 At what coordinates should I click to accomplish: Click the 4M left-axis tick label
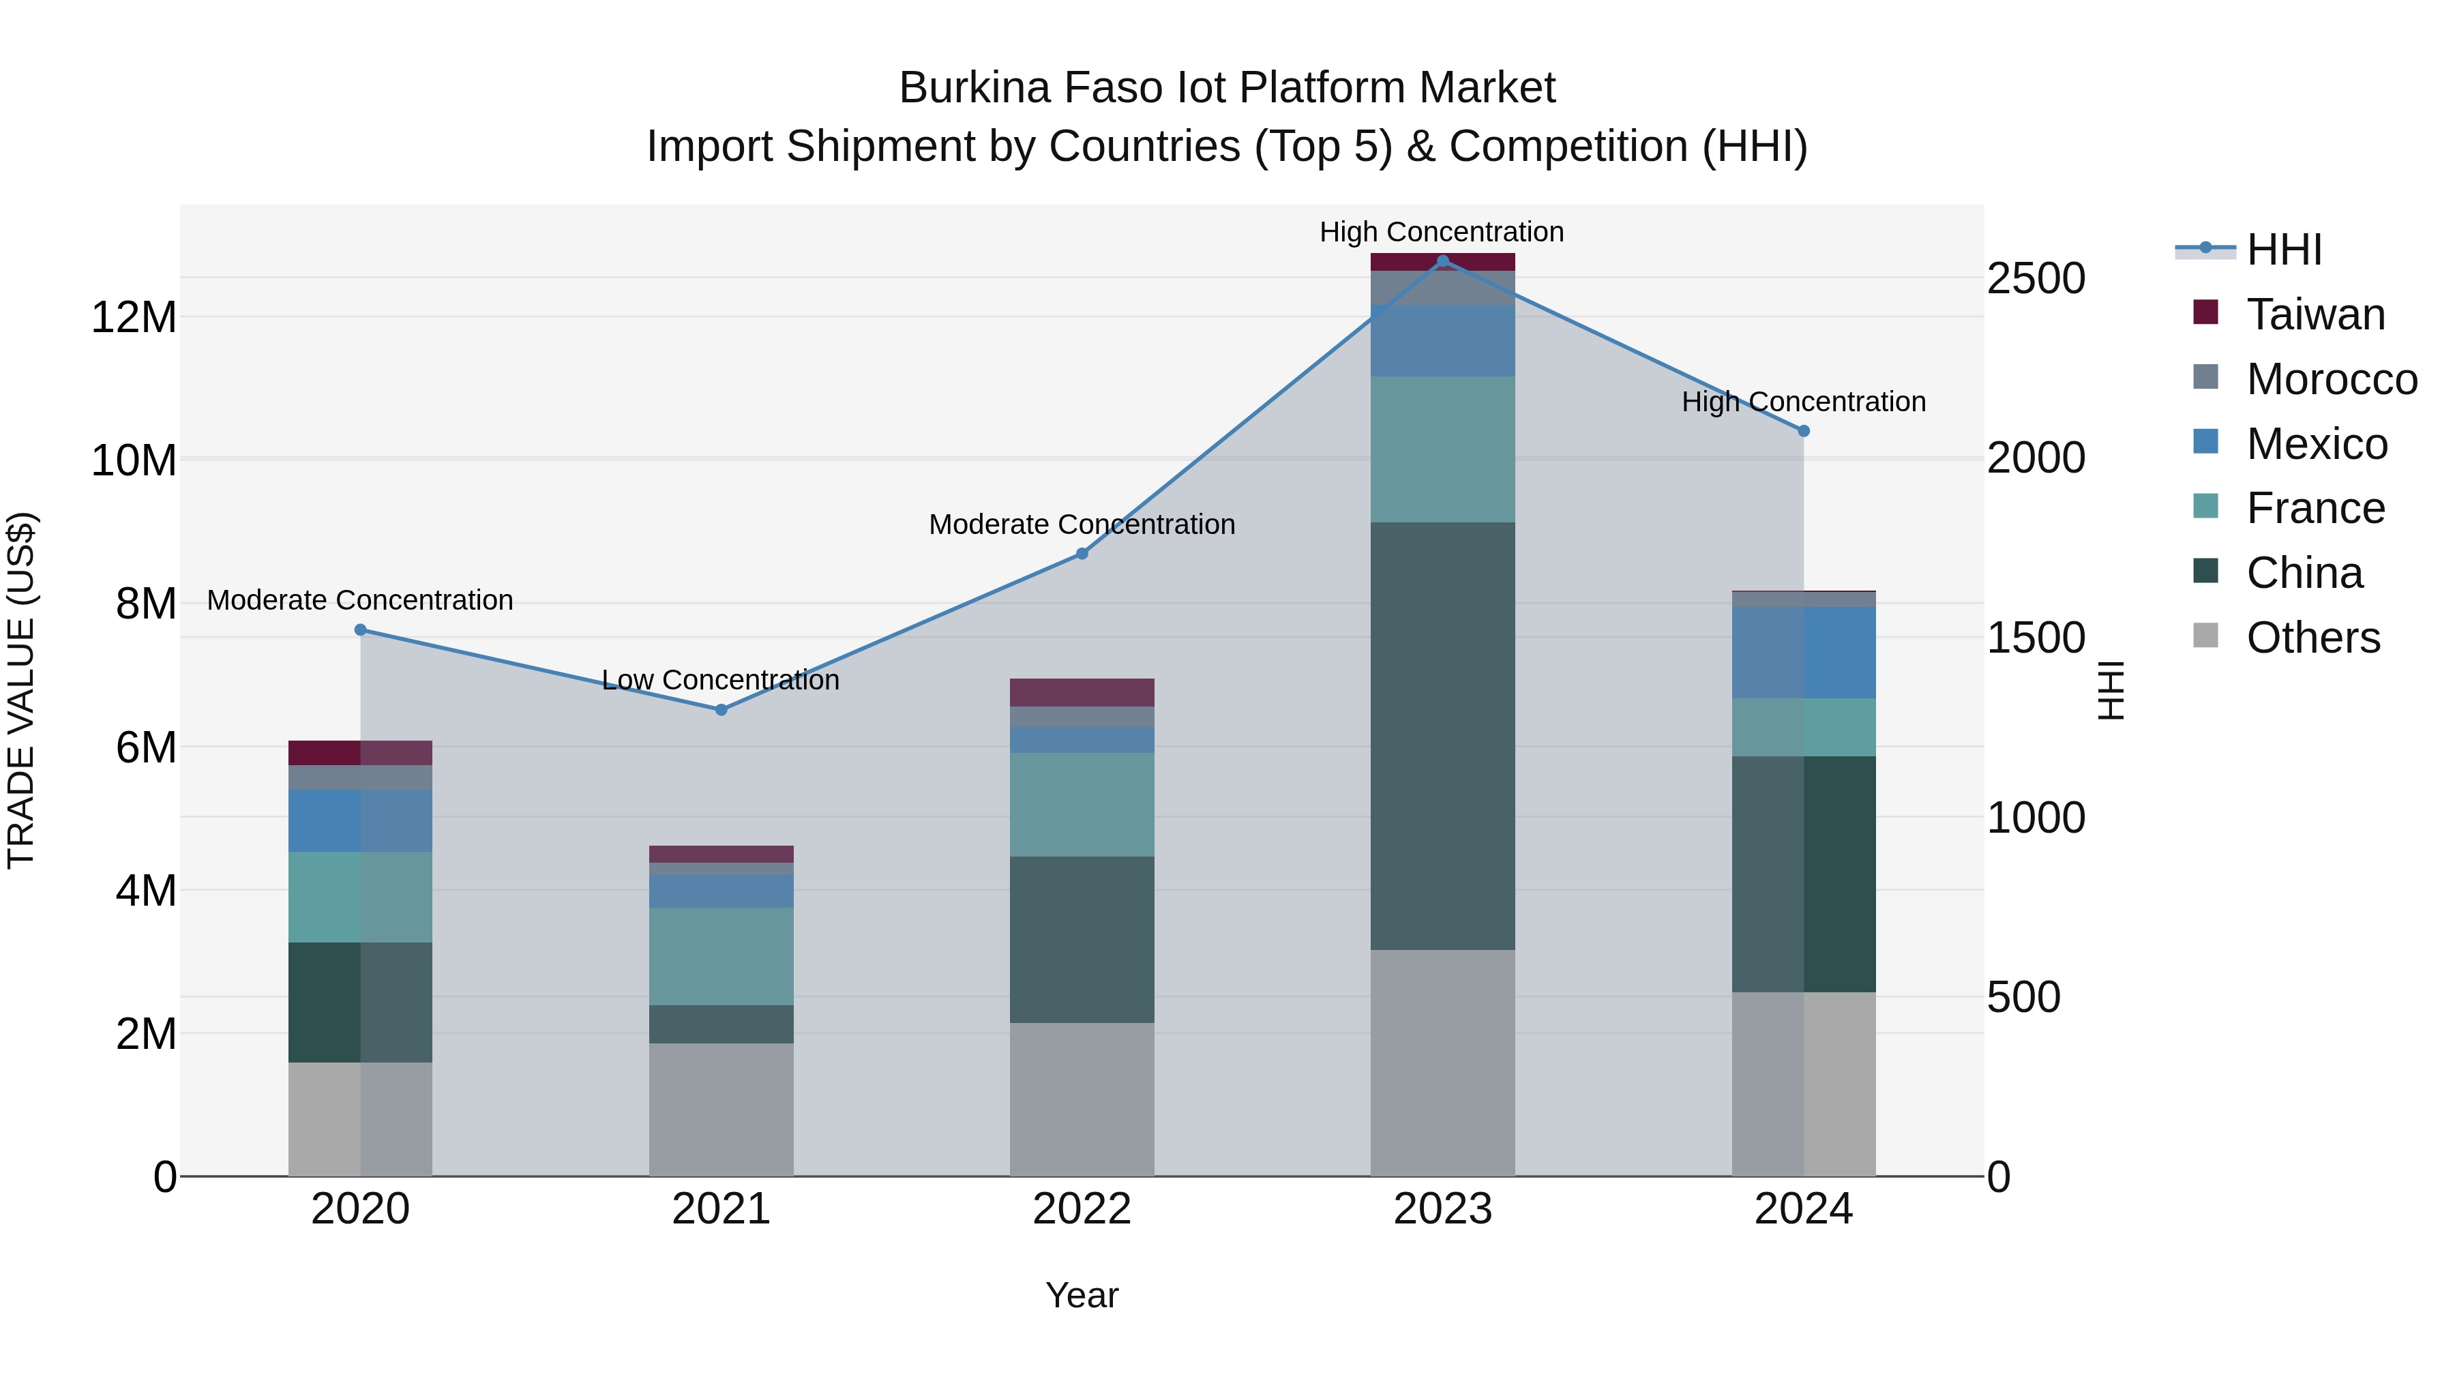pos(146,890)
